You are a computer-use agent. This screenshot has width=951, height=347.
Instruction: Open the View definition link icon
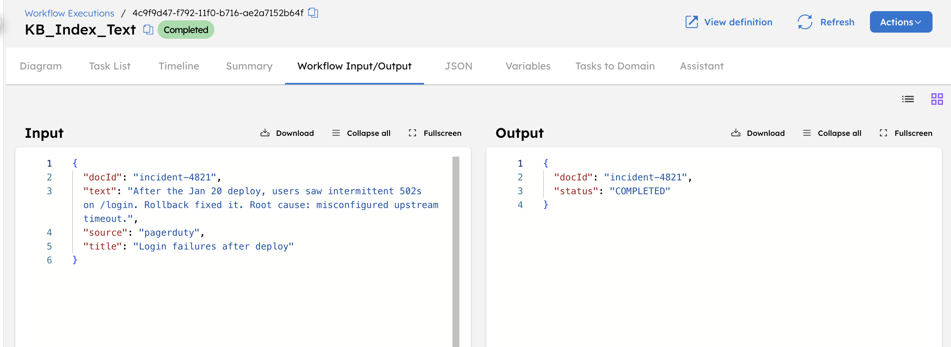[692, 22]
